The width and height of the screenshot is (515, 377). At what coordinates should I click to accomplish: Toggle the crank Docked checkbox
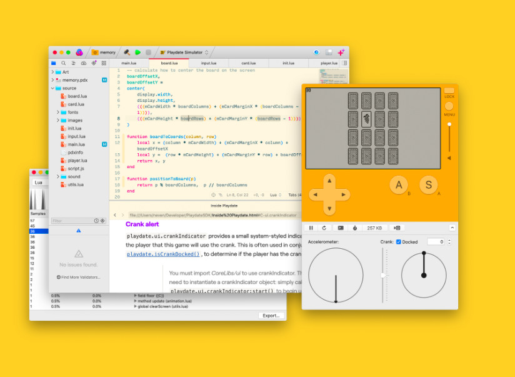click(398, 242)
